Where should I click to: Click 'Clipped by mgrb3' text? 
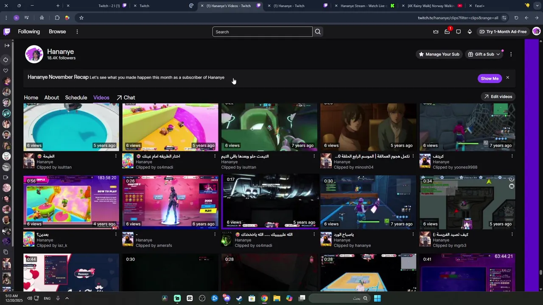point(449,246)
